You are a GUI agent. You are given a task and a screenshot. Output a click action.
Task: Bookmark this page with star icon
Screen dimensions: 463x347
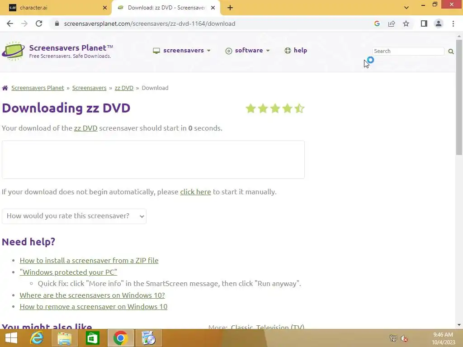point(406,23)
